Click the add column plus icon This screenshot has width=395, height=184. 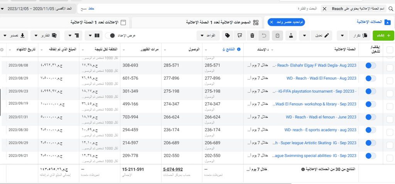coord(2,50)
